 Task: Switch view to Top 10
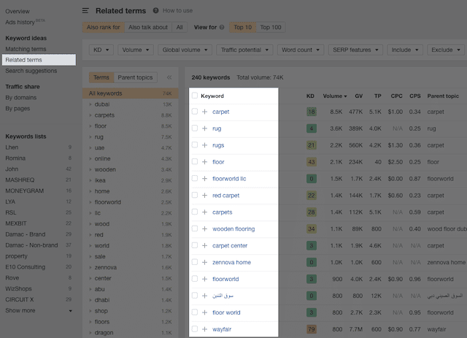[x=242, y=27]
